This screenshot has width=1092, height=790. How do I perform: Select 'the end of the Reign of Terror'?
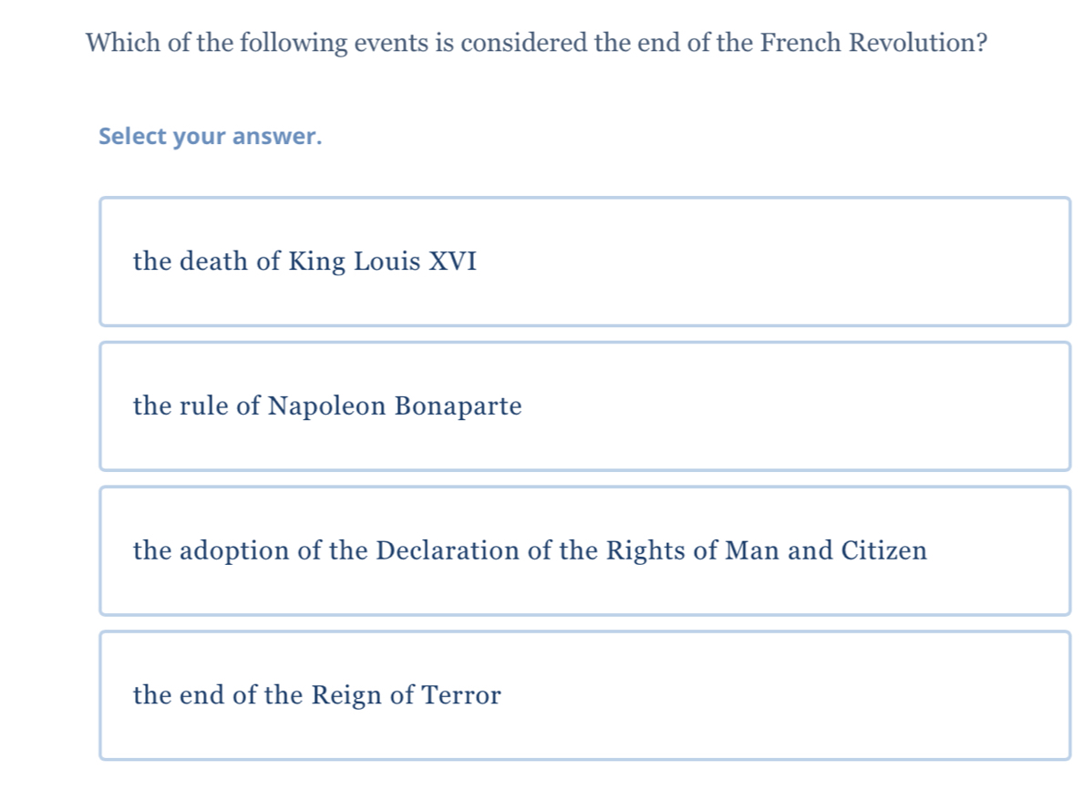point(316,695)
